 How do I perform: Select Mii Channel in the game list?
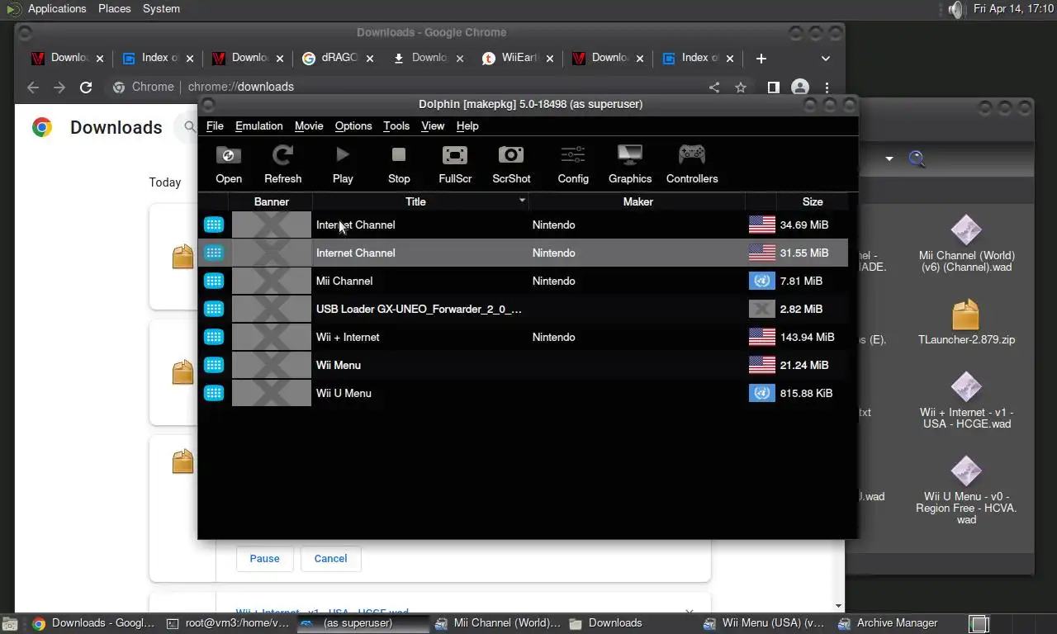(x=524, y=281)
